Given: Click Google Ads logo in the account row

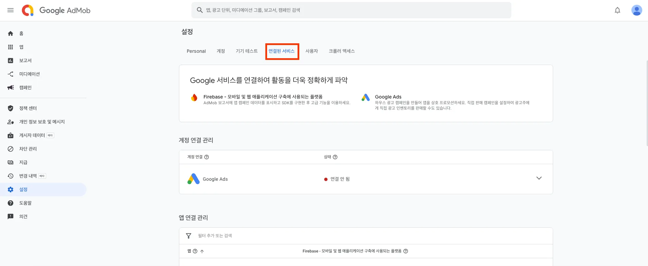Looking at the screenshot, I should 194,179.
